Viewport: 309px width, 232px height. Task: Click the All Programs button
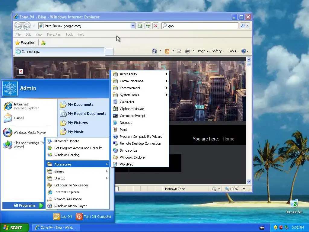23,205
